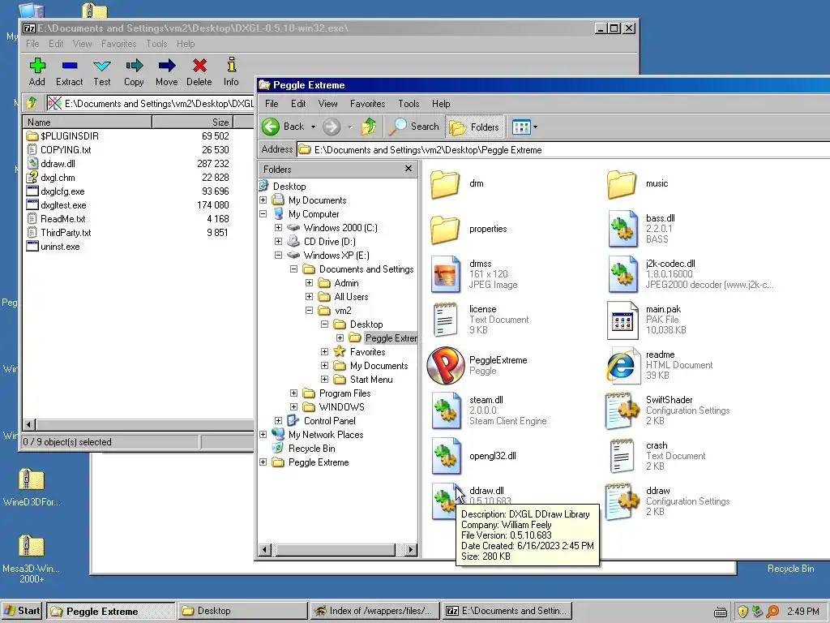This screenshot has width=830, height=623.
Task: Expand the Program Files node
Action: click(293, 393)
